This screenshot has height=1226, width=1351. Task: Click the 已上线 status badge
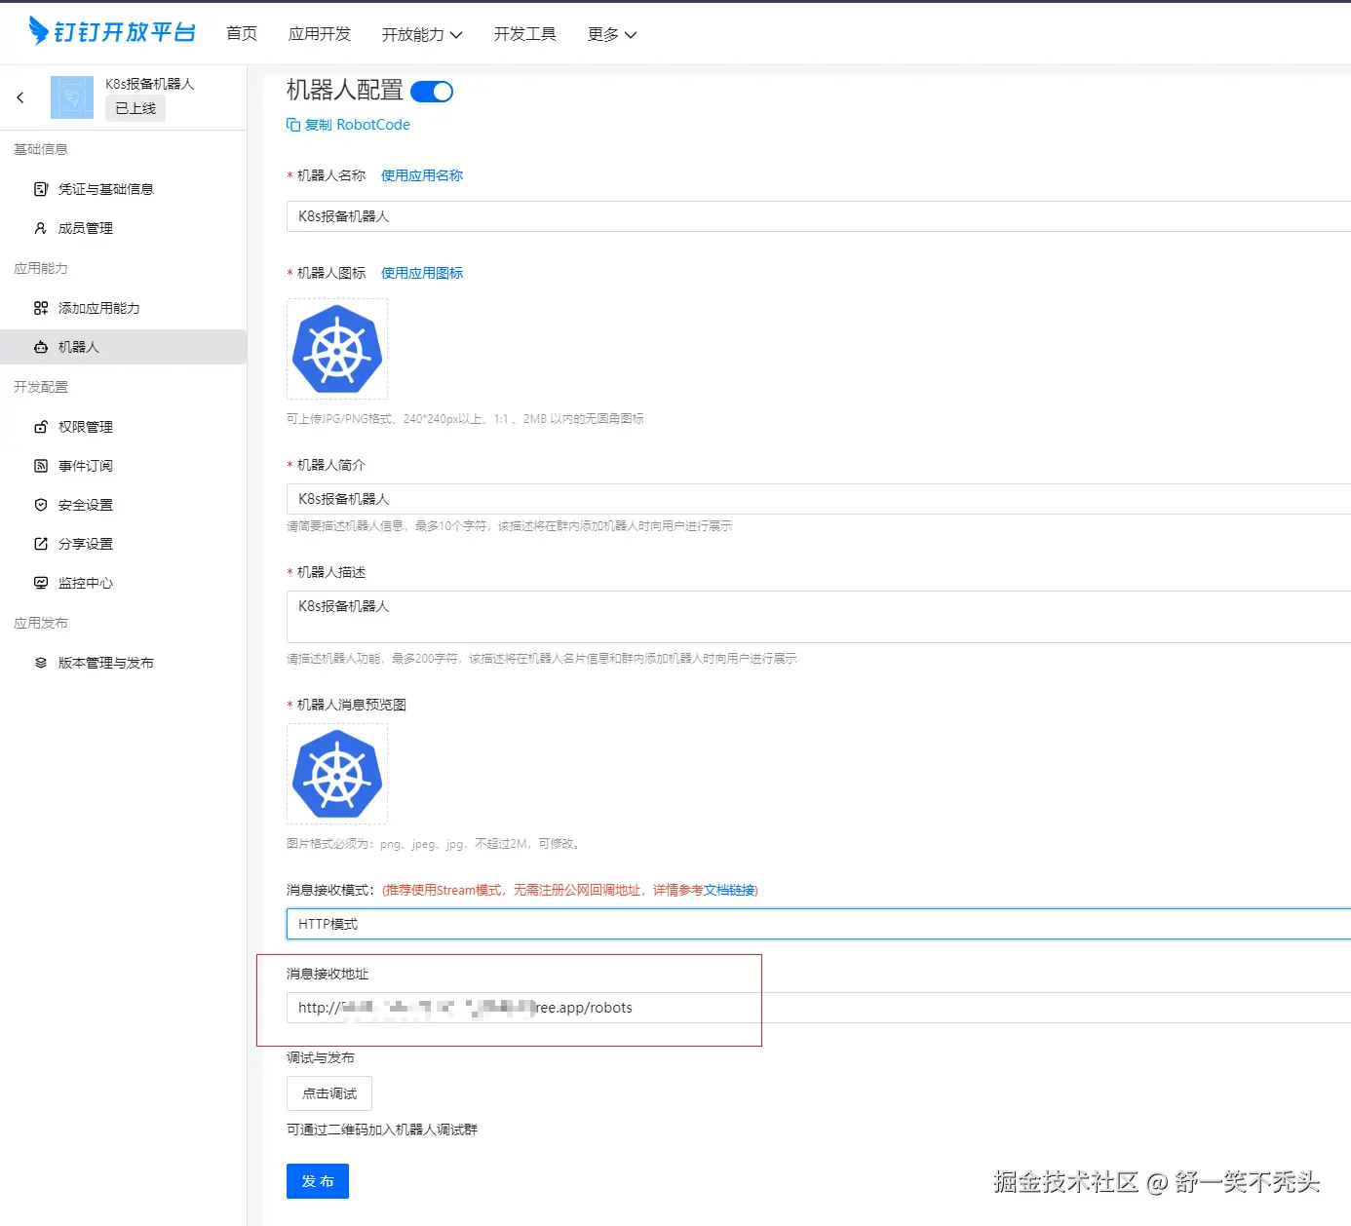click(135, 108)
